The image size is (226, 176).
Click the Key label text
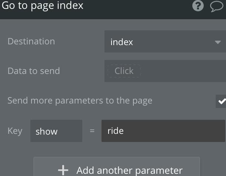(x=15, y=131)
